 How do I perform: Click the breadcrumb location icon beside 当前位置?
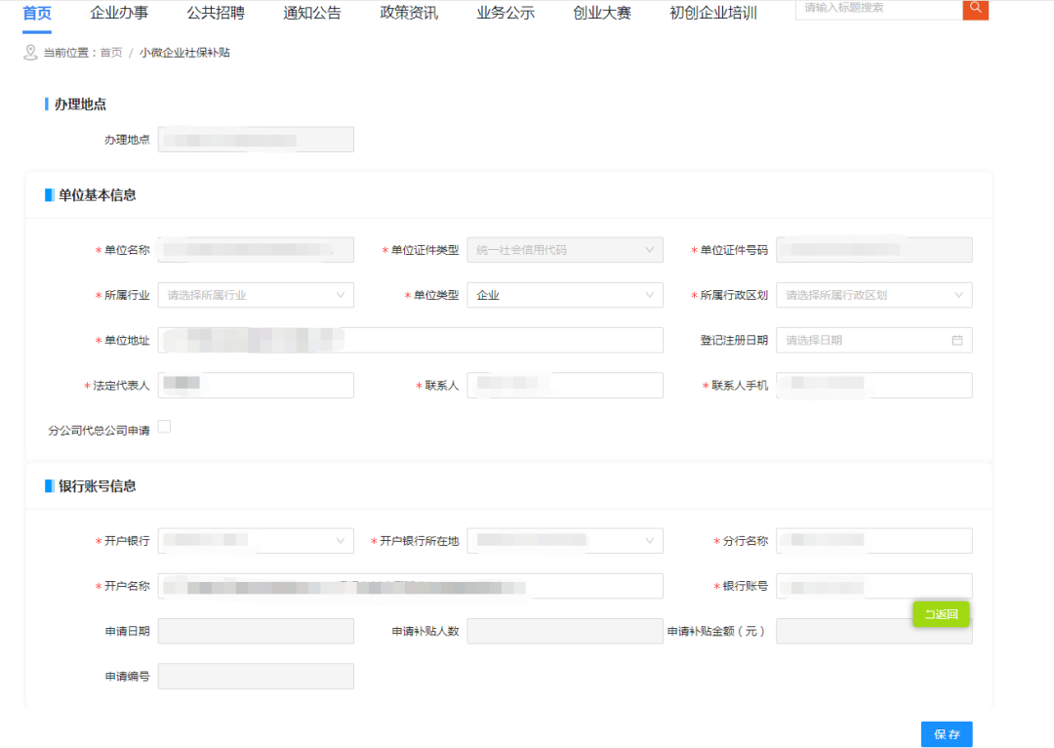[29, 54]
